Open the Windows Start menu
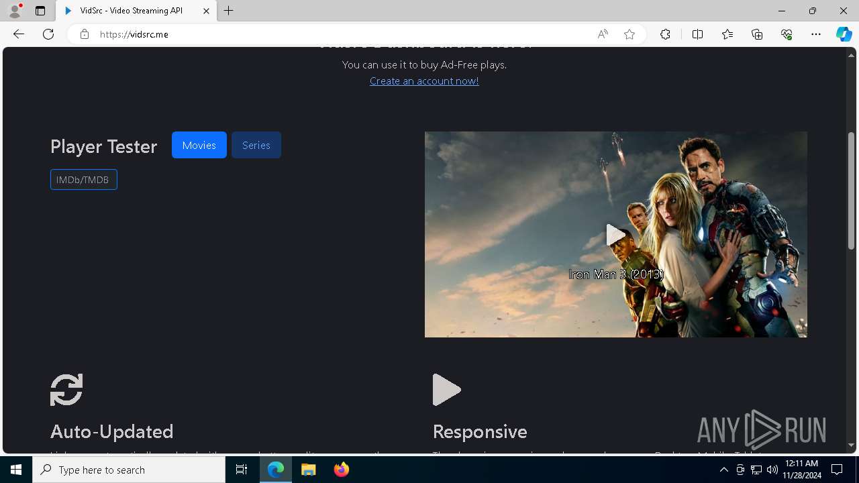 coord(16,470)
